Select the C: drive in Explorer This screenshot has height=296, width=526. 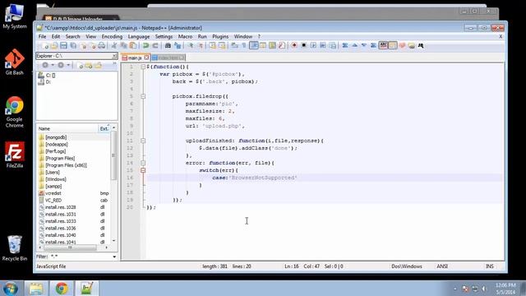point(47,75)
